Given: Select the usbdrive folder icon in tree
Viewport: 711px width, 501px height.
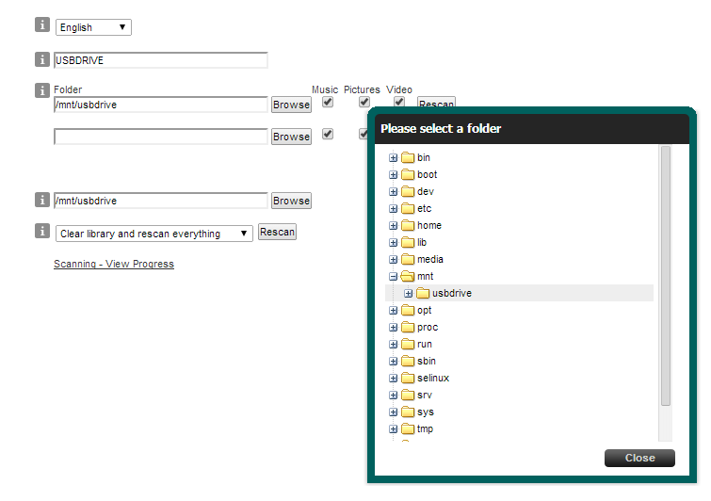Looking at the screenshot, I should point(423,294).
